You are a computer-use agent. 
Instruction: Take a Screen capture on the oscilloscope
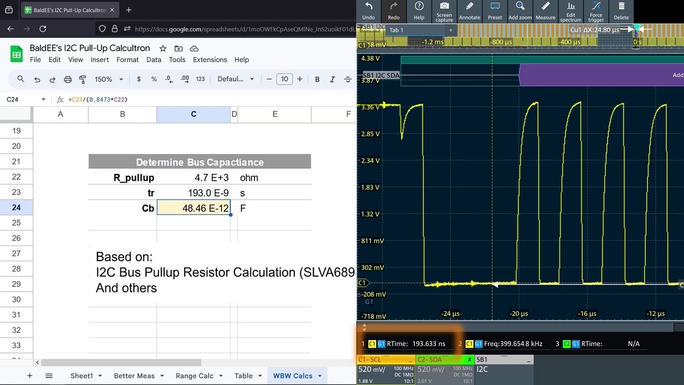coord(444,10)
